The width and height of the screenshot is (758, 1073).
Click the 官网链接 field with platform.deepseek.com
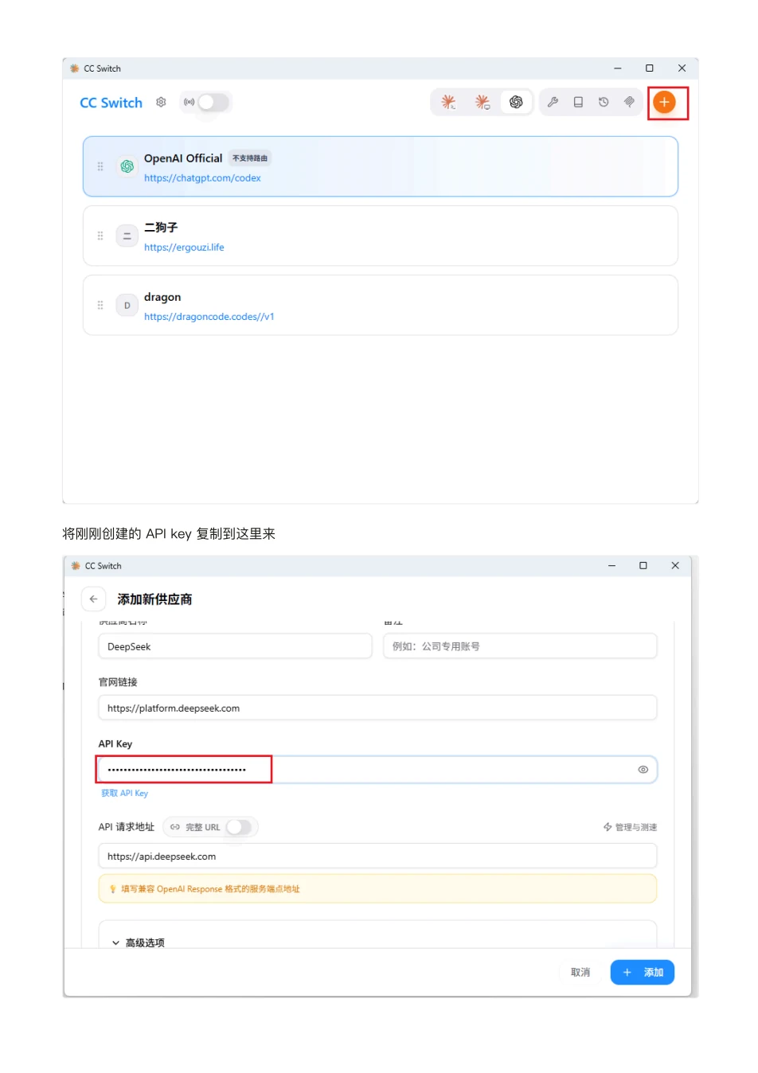pyautogui.click(x=377, y=708)
